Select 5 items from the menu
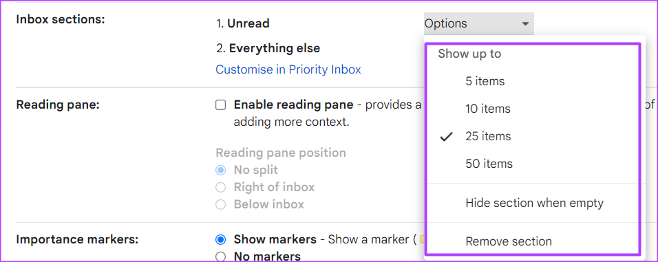 pyautogui.click(x=485, y=81)
